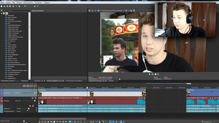Toggle solo on first video track
This screenshot has height=123, width=219.
(35, 90)
